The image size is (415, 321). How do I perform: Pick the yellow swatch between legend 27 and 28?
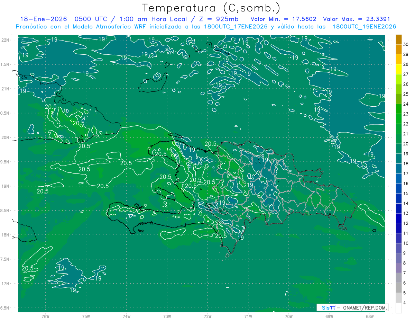(x=399, y=69)
